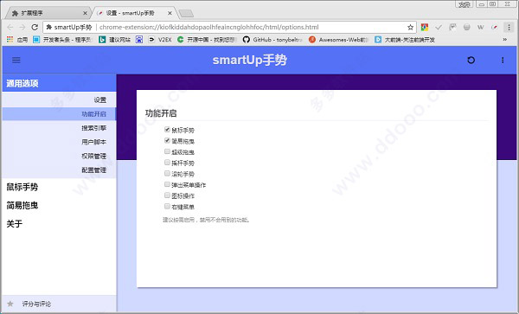Click the 功能开启 heading in the panel
This screenshot has width=519, height=314.
click(x=161, y=113)
